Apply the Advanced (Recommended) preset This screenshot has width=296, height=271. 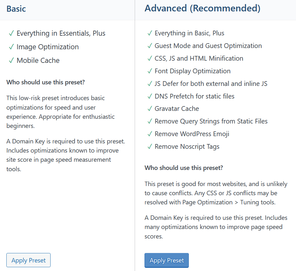pos(167,260)
